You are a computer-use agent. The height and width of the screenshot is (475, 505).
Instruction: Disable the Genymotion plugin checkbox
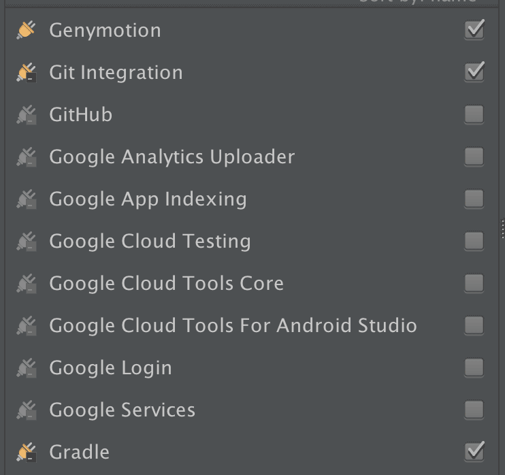click(474, 30)
